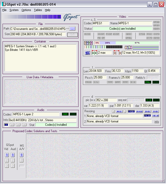
Task: Click the AVID indicator
Action: [87, 34]
